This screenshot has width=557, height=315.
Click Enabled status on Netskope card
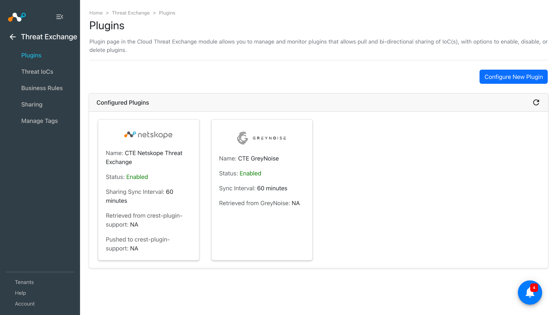click(137, 177)
